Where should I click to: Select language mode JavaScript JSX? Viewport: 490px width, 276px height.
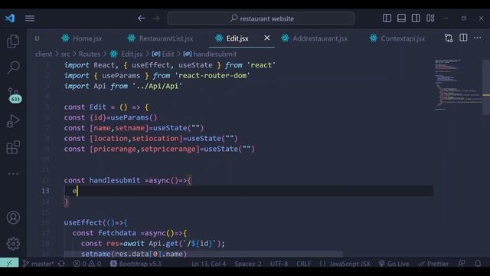point(345,264)
